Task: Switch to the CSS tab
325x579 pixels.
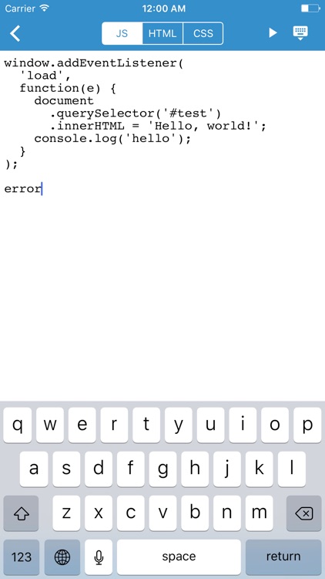Action: (203, 34)
